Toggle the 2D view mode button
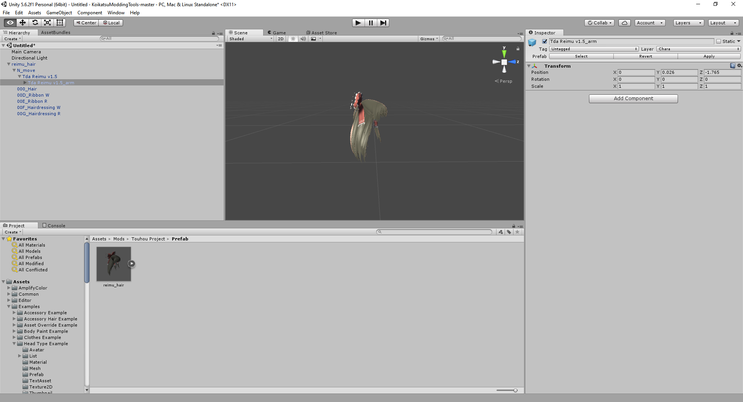The height and width of the screenshot is (402, 743). point(280,39)
